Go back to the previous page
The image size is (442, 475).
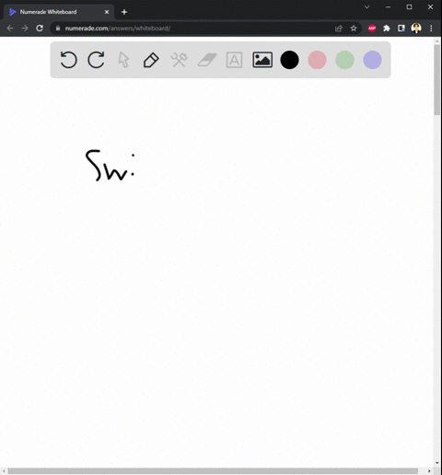coord(10,29)
